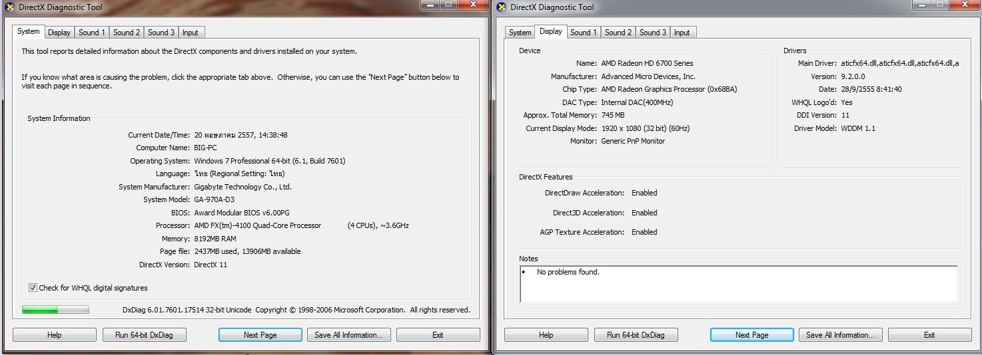The width and height of the screenshot is (982, 355).
Task: Click Next Page in left window
Action: (x=260, y=335)
